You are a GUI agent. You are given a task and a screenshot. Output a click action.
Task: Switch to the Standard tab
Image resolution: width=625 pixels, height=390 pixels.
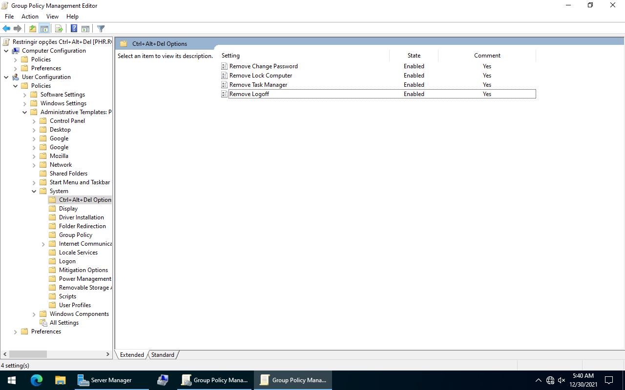163,355
